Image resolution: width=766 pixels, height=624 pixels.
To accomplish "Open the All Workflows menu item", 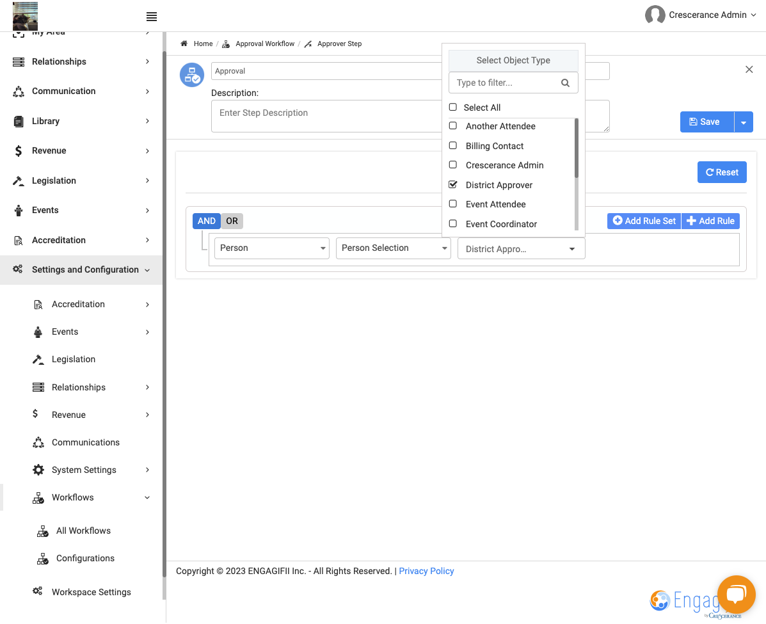I will point(83,531).
